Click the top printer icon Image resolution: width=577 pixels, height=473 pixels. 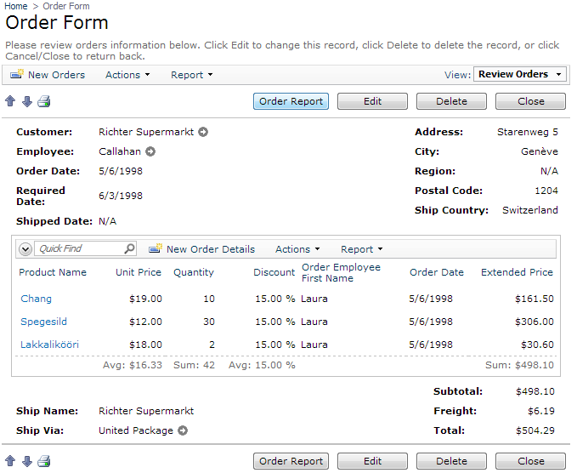click(x=44, y=101)
